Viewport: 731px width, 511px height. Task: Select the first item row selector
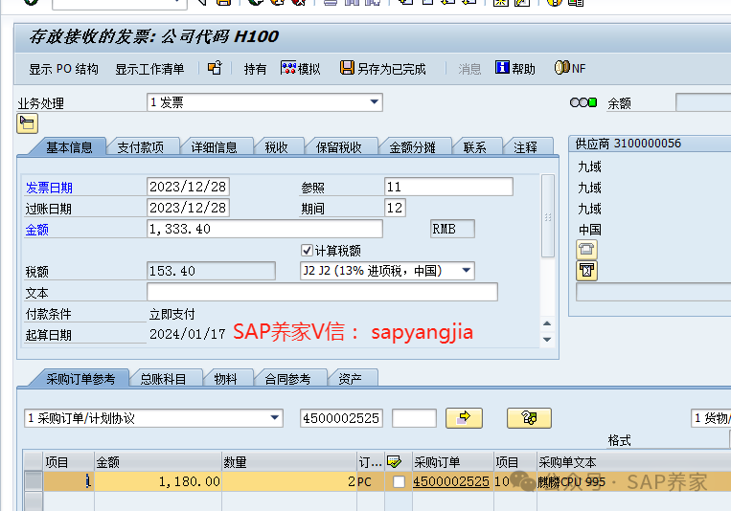coord(34,481)
